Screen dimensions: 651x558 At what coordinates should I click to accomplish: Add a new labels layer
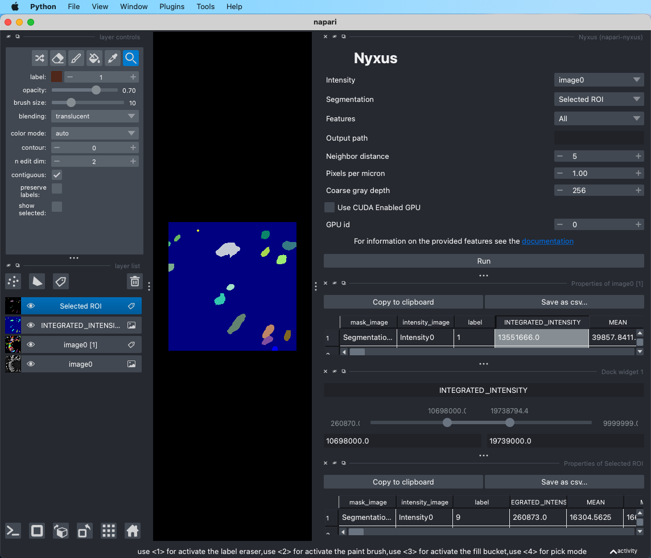point(61,281)
